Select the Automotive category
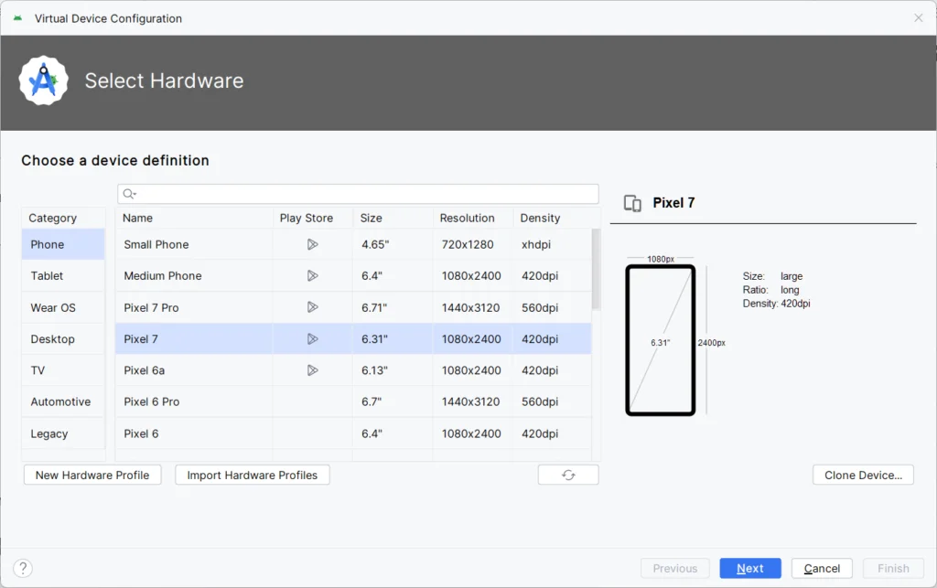Viewport: 937px width, 588px height. pyautogui.click(x=63, y=401)
